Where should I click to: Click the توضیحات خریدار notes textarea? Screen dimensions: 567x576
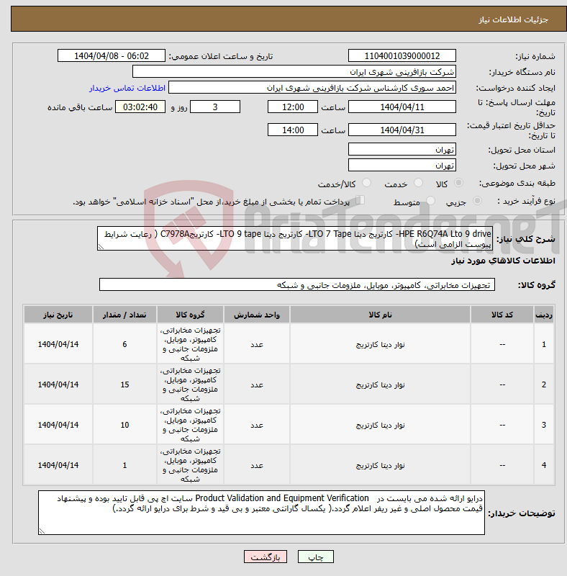point(261,513)
